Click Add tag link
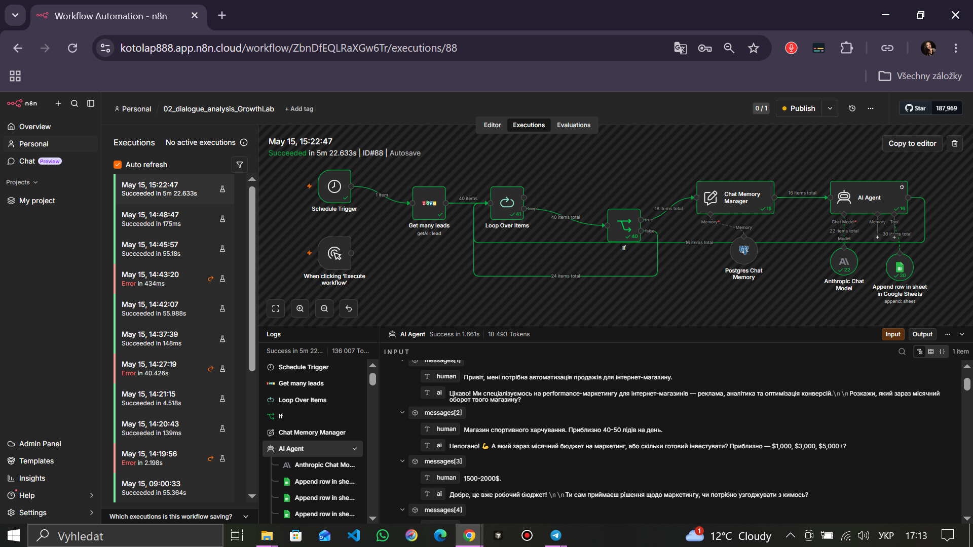Viewport: 973px width, 547px height. click(299, 109)
